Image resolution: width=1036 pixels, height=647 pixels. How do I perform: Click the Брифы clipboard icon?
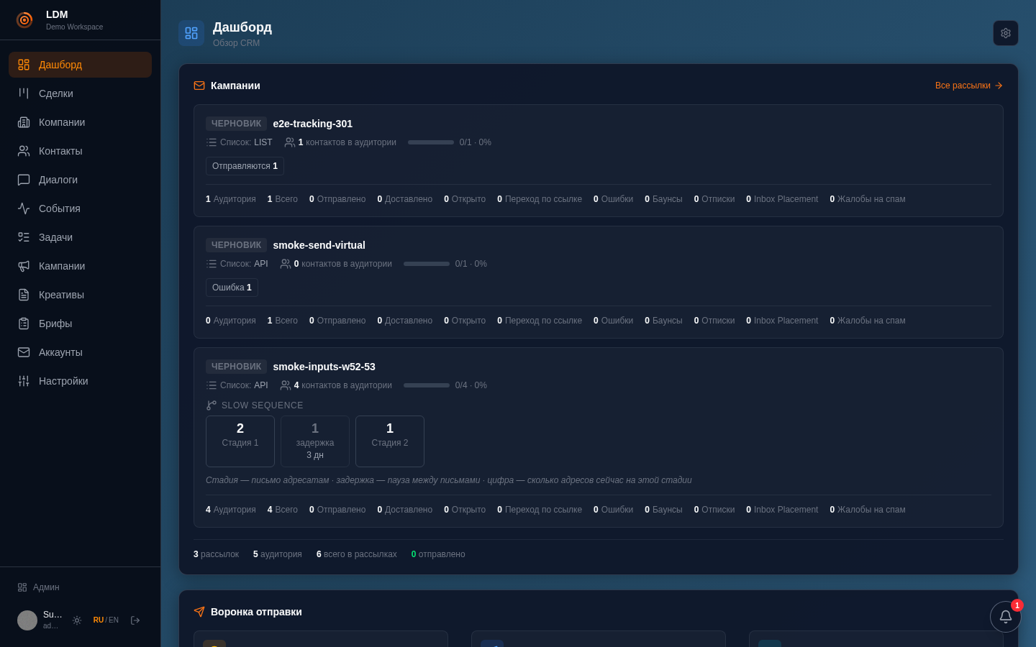click(x=24, y=323)
